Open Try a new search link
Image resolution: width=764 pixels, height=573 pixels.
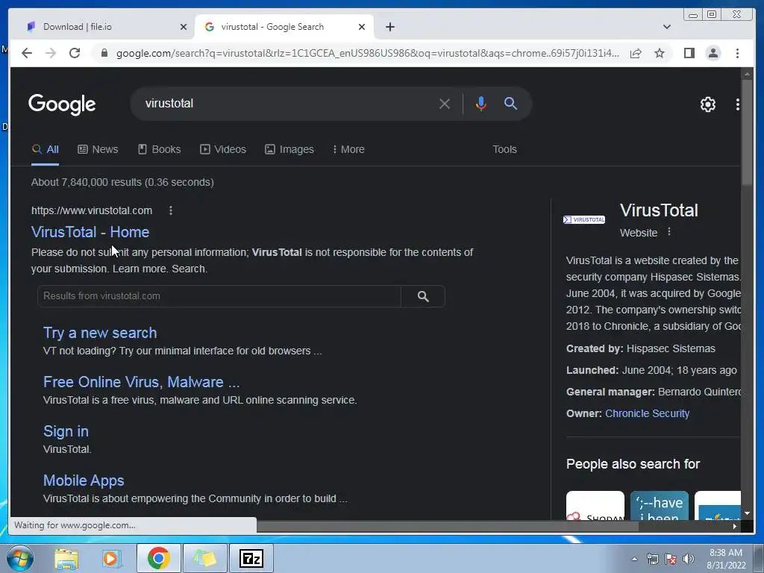click(x=100, y=333)
